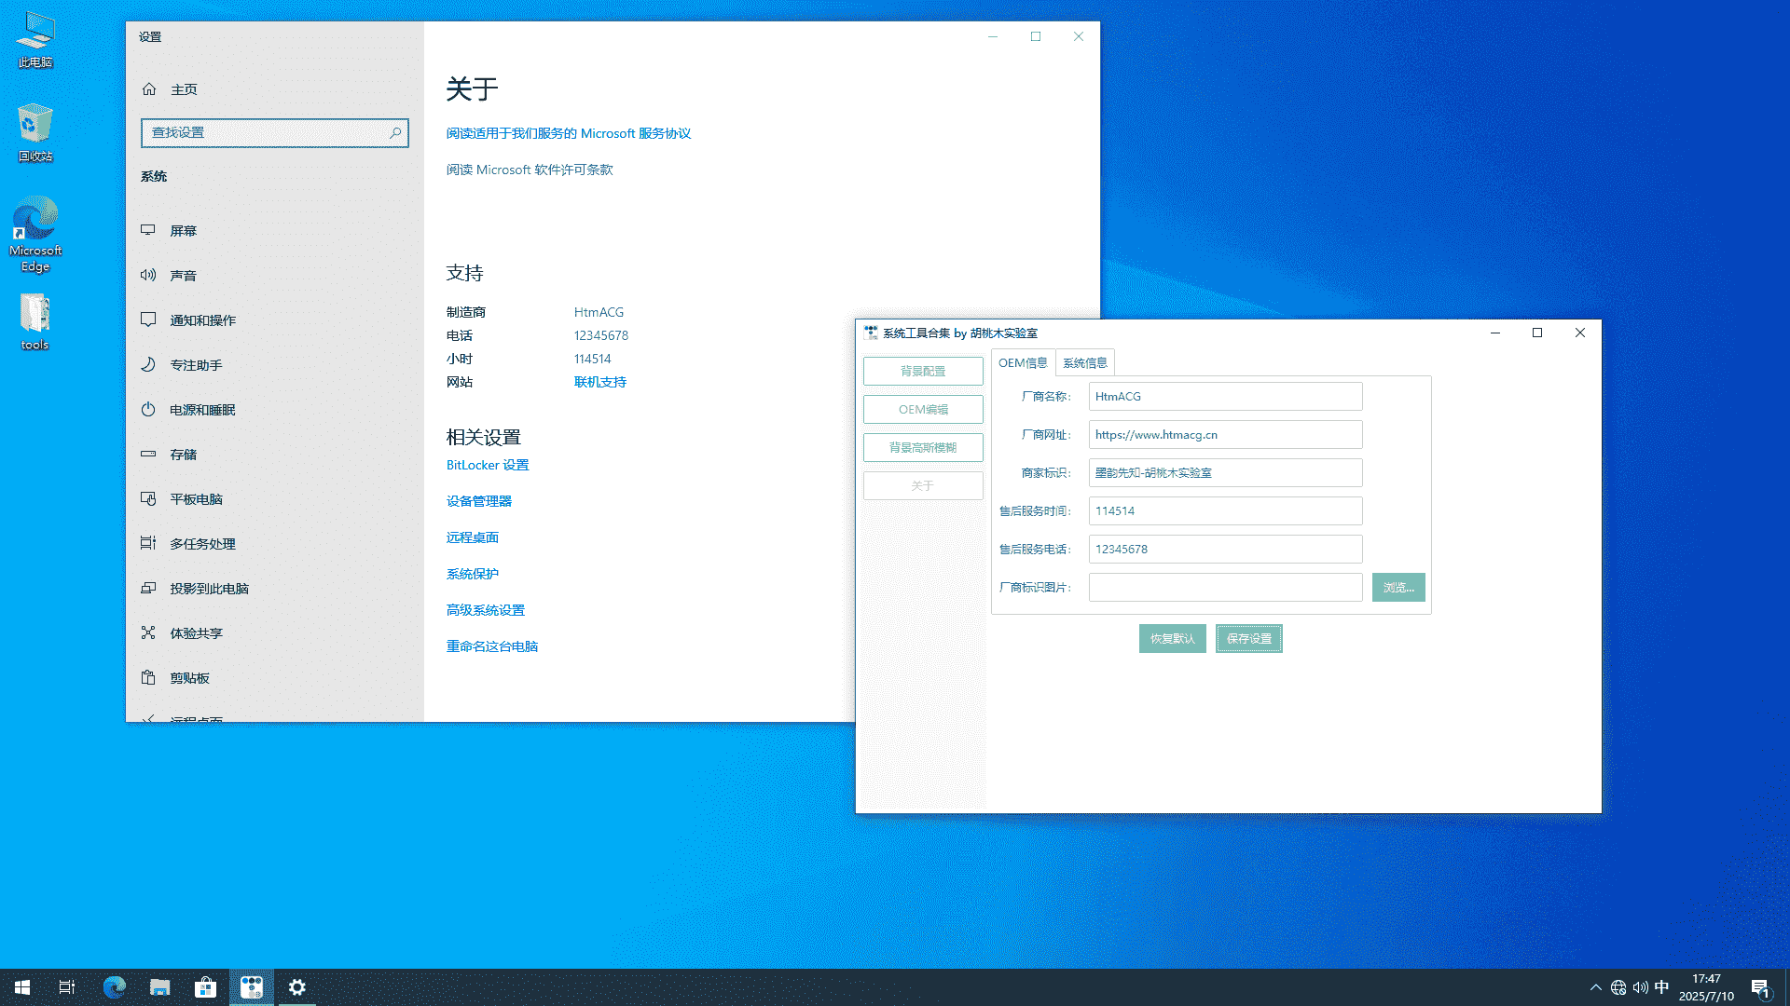Select the 通知和操作 icon in sidebar
Image resolution: width=1790 pixels, height=1006 pixels.
pos(148,319)
